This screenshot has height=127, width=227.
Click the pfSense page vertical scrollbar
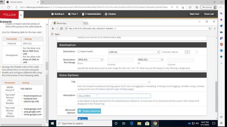216,96
